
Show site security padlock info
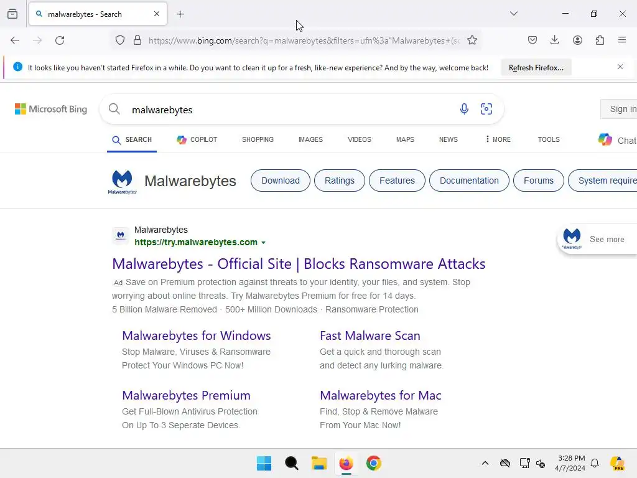pyautogui.click(x=137, y=40)
